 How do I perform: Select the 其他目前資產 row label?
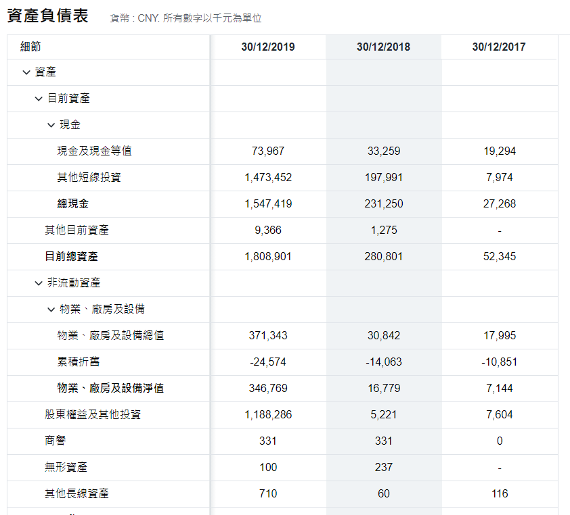point(76,230)
